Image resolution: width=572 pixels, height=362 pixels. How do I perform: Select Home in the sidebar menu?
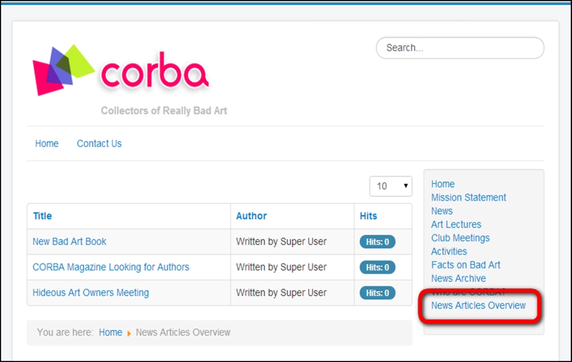[443, 184]
